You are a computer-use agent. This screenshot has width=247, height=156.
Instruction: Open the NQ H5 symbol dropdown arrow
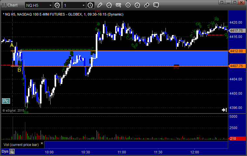[50, 6]
